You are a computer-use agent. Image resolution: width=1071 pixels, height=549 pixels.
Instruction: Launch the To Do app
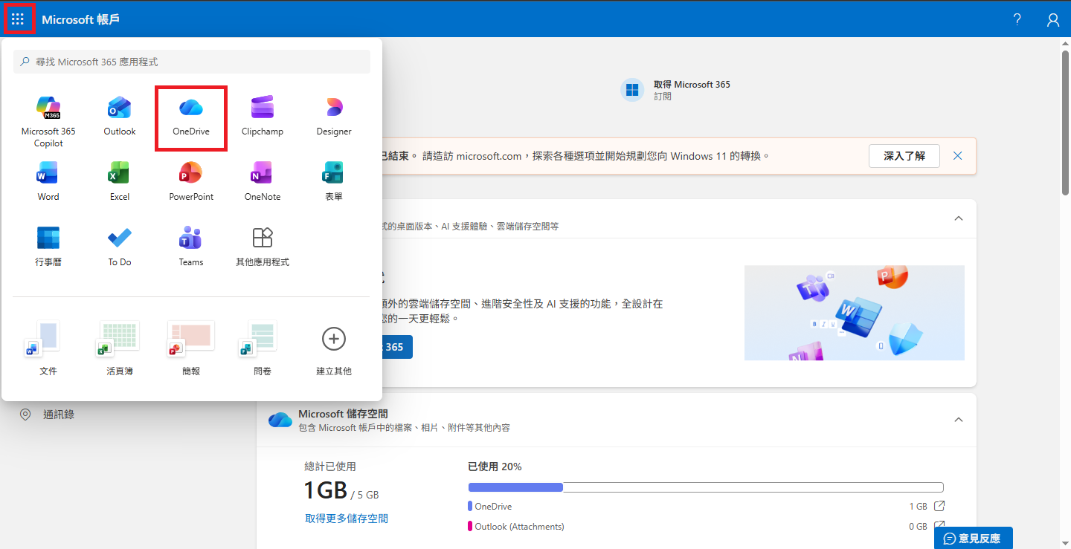tap(120, 247)
